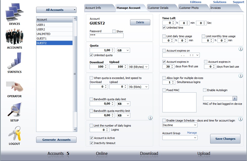The width and height of the screenshot is (247, 161).
Task: Open the Quota GB unit dropdown
Action: click(124, 50)
